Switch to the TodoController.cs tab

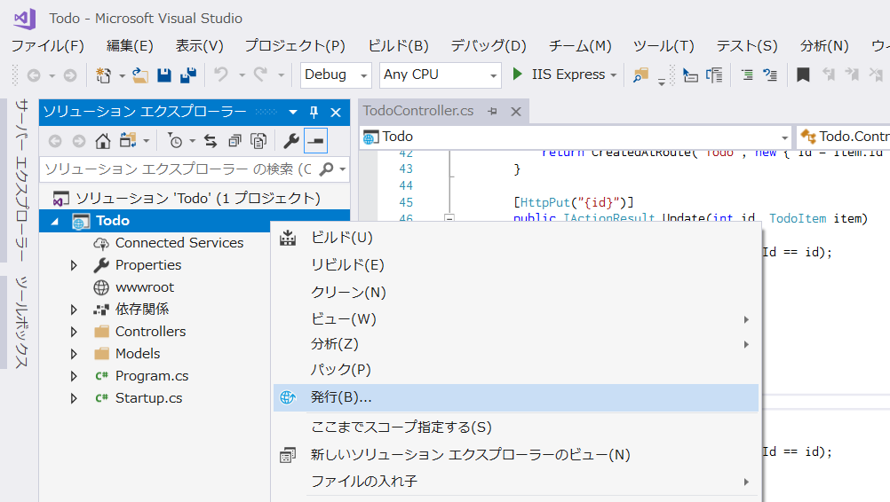pyautogui.click(x=418, y=111)
